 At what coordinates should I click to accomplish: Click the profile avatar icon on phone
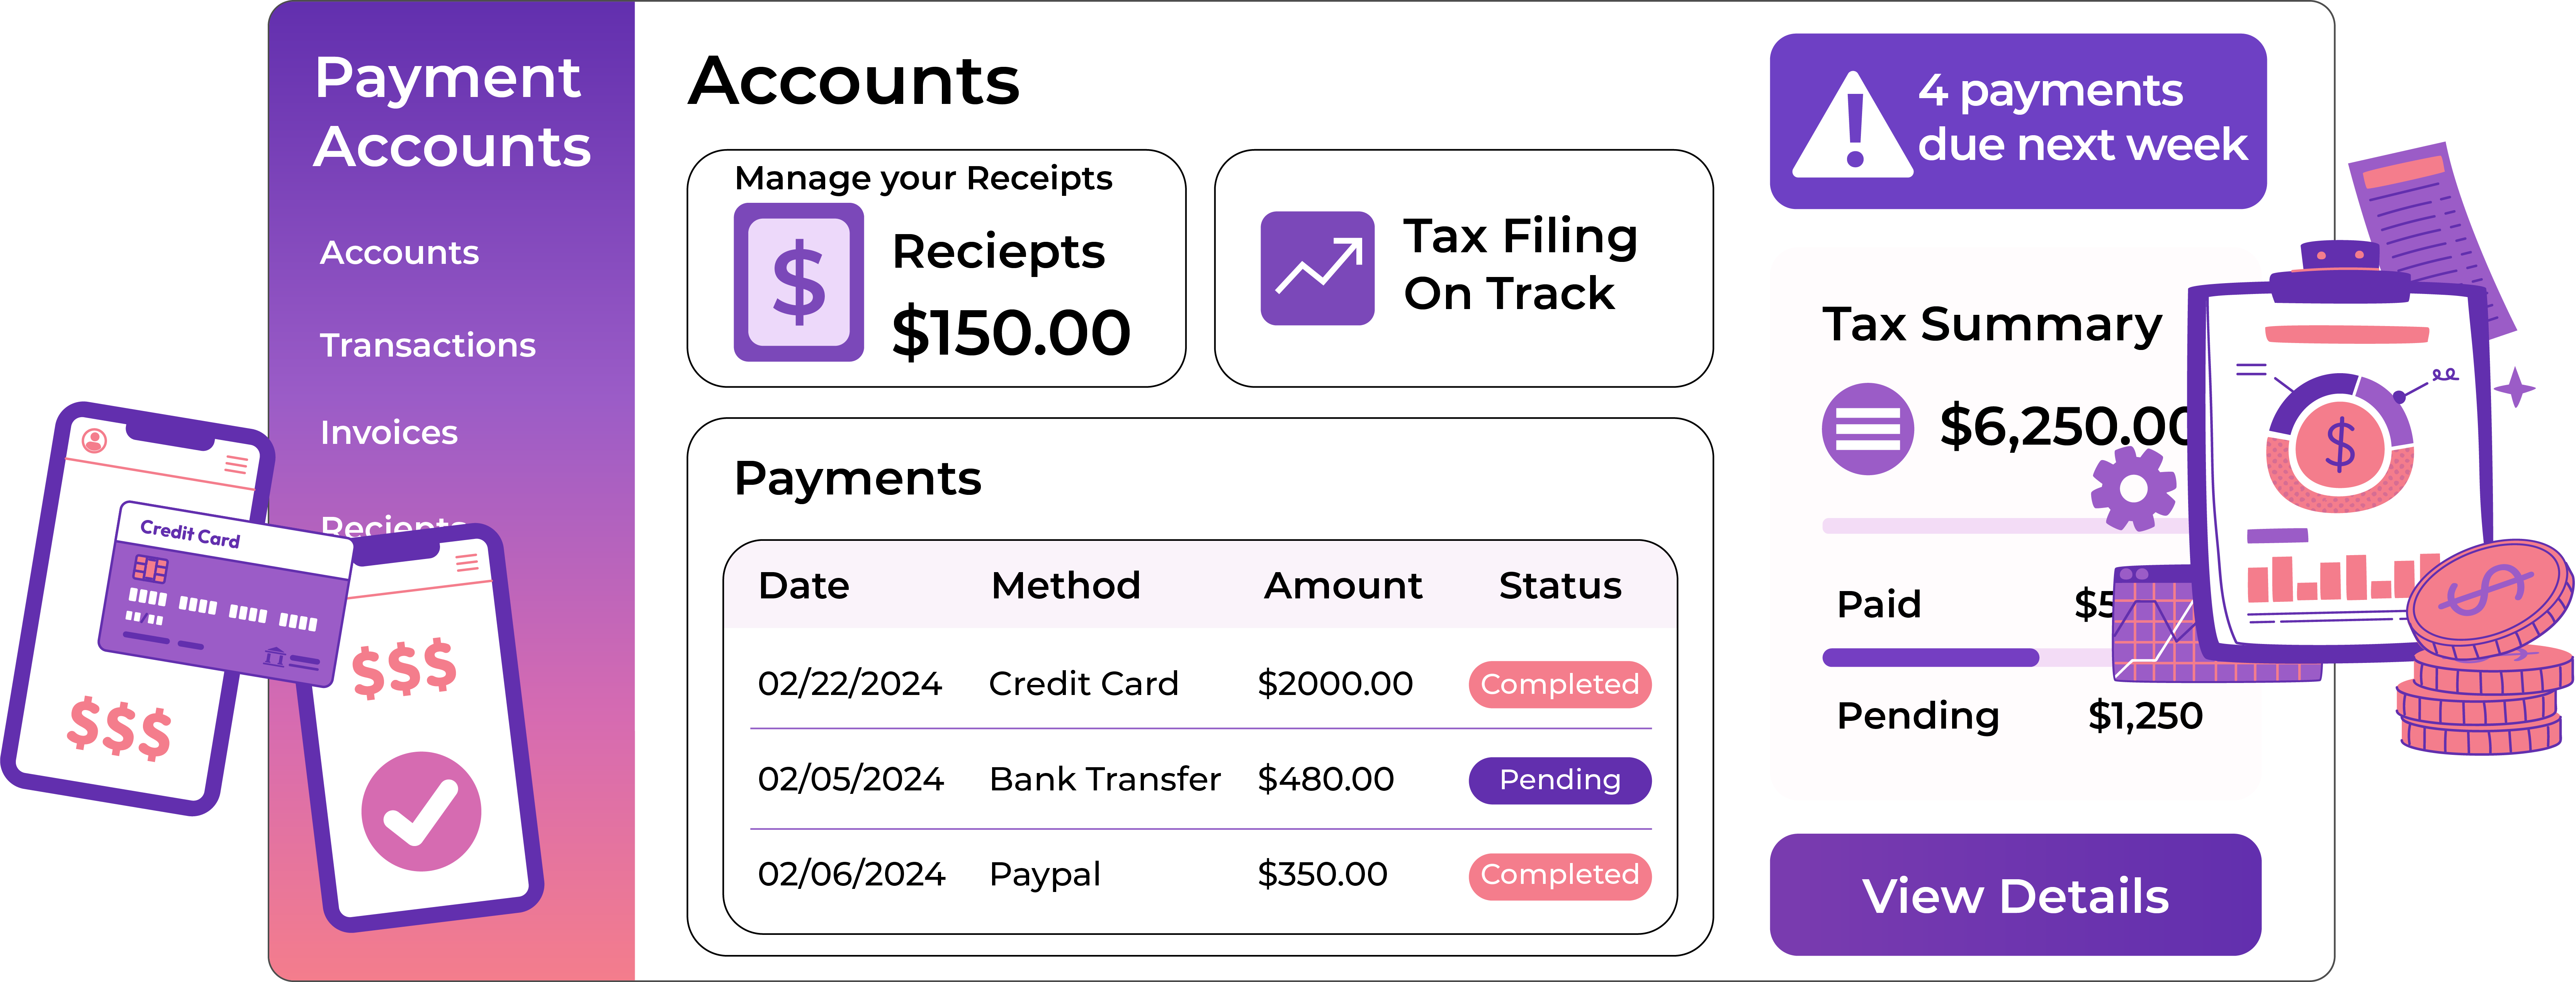click(94, 440)
